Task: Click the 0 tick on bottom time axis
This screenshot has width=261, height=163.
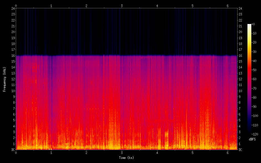Action: 16,153
